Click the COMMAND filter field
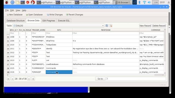The height and width of the screenshot is (98, 175). coord(151,33)
